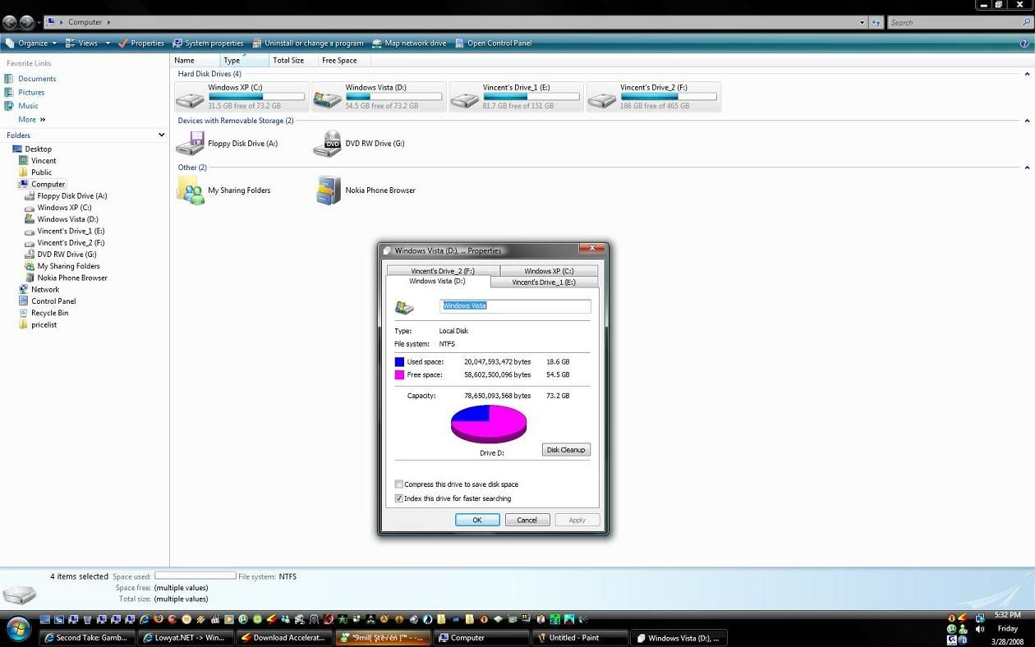Open the Organize dropdown menu
The image size is (1035, 647).
[32, 44]
